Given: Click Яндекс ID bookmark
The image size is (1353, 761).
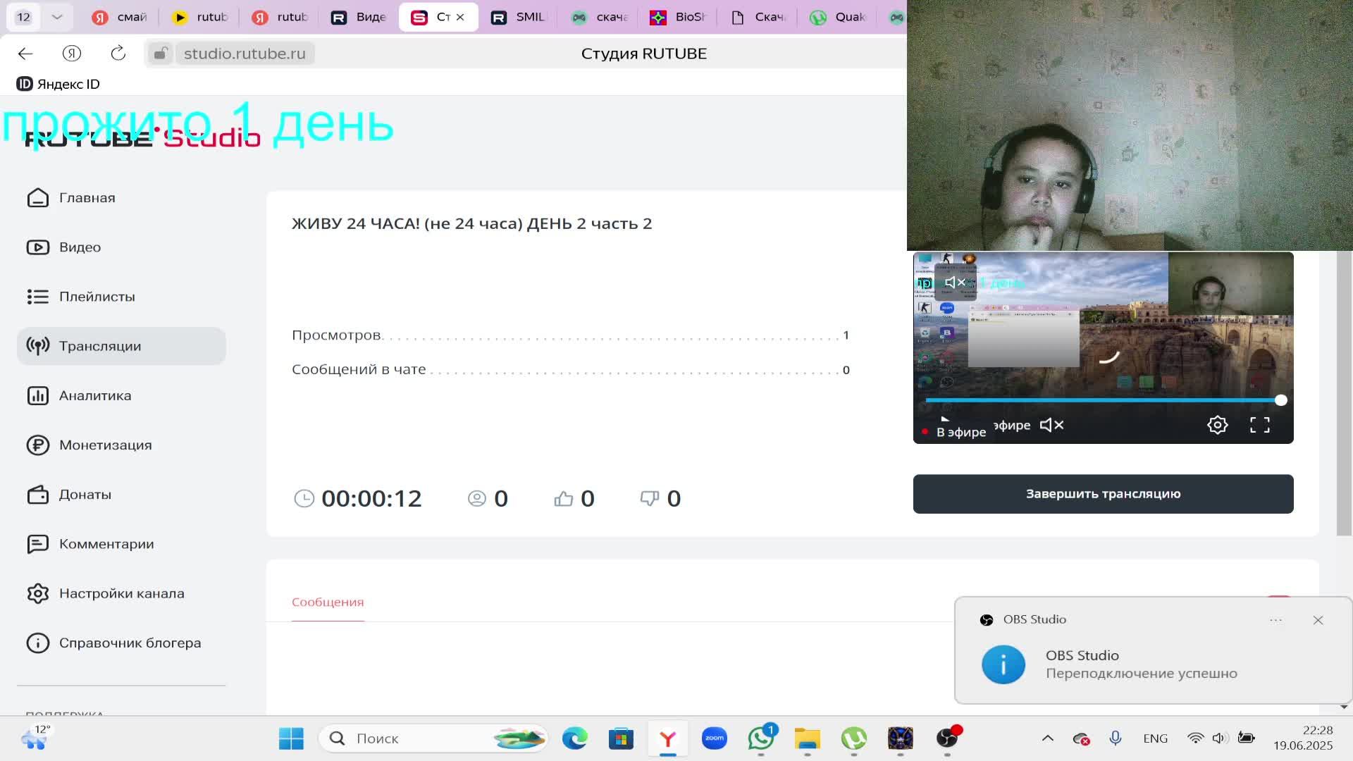Looking at the screenshot, I should [x=58, y=84].
